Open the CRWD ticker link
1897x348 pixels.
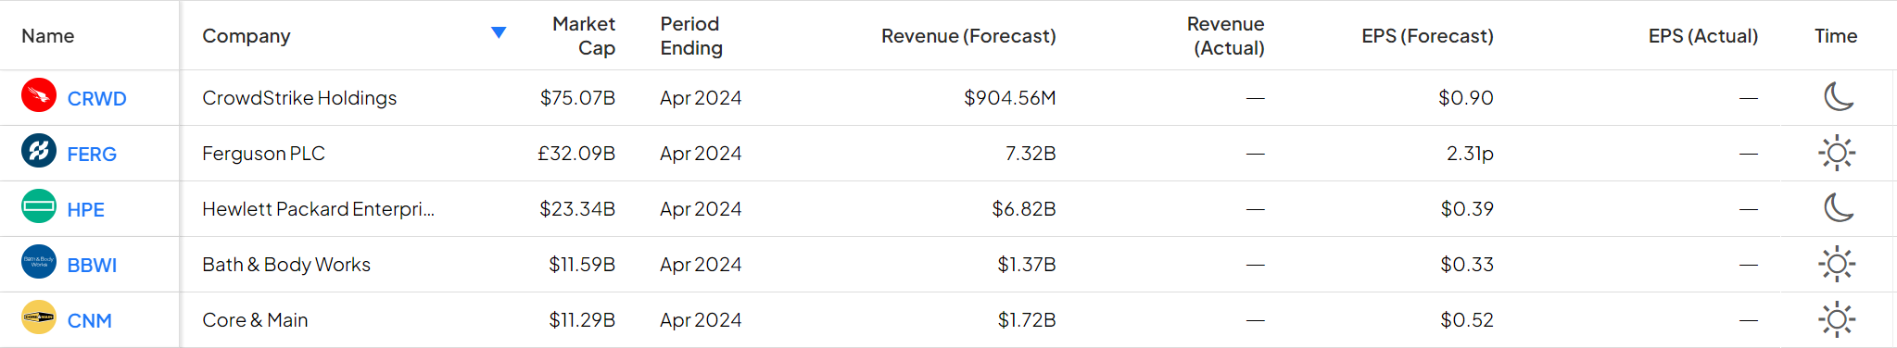pyautogui.click(x=96, y=98)
